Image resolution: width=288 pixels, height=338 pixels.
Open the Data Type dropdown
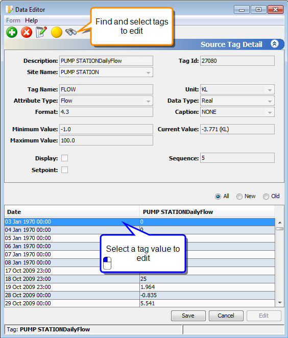pos(237,101)
